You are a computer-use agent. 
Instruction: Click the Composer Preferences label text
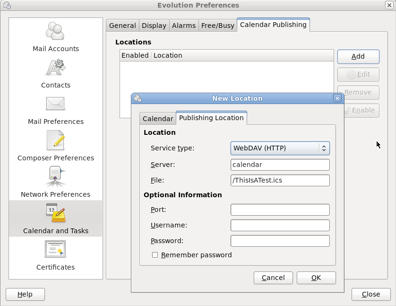coord(56,158)
